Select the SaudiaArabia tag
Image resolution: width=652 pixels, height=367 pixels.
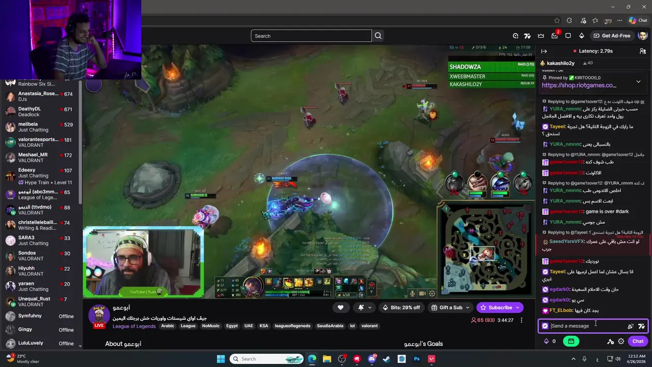[330, 326]
